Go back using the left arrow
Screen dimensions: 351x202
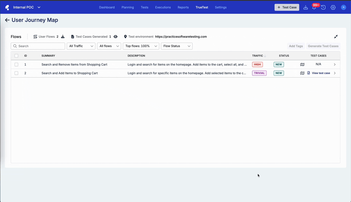(7, 20)
